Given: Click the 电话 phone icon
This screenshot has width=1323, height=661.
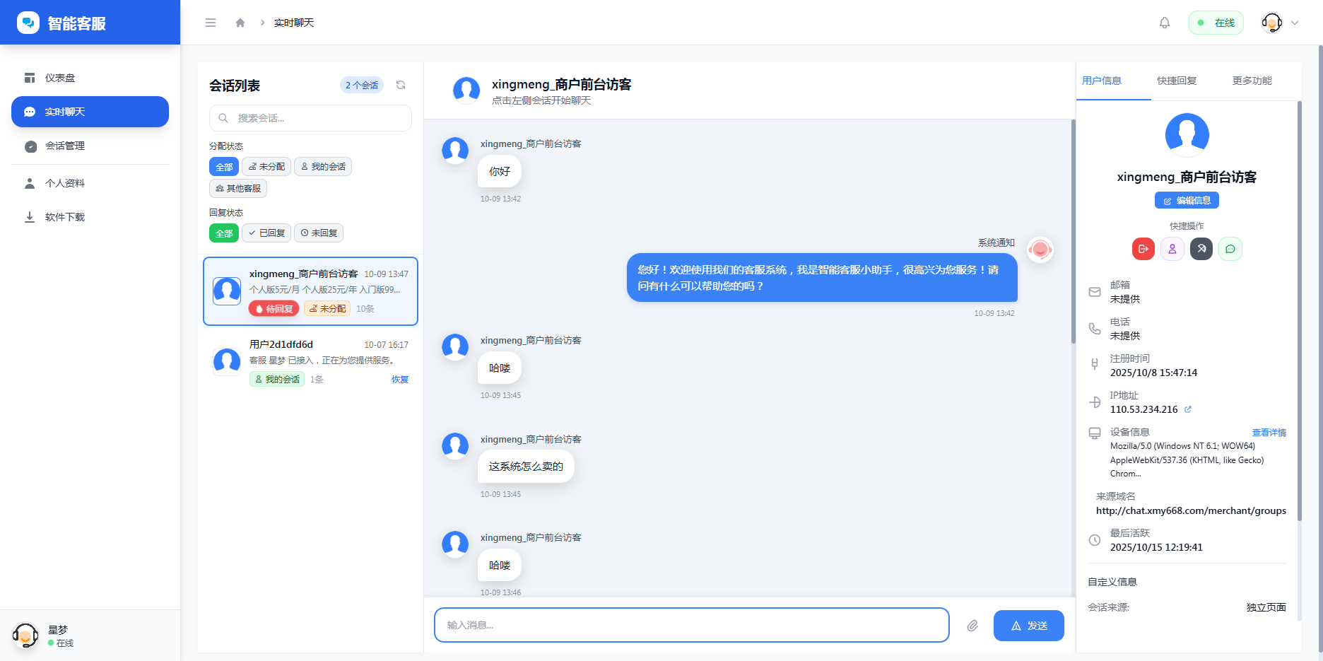Looking at the screenshot, I should pyautogui.click(x=1095, y=329).
